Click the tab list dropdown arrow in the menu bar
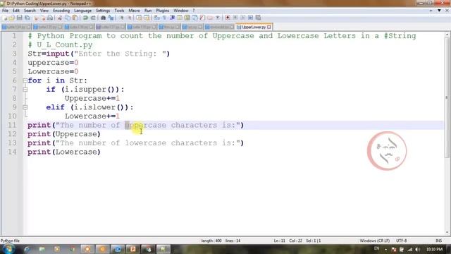This screenshot has height=254, width=451. [439, 11]
